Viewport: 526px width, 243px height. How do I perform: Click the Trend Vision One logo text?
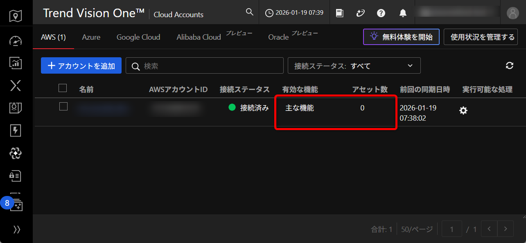93,13
